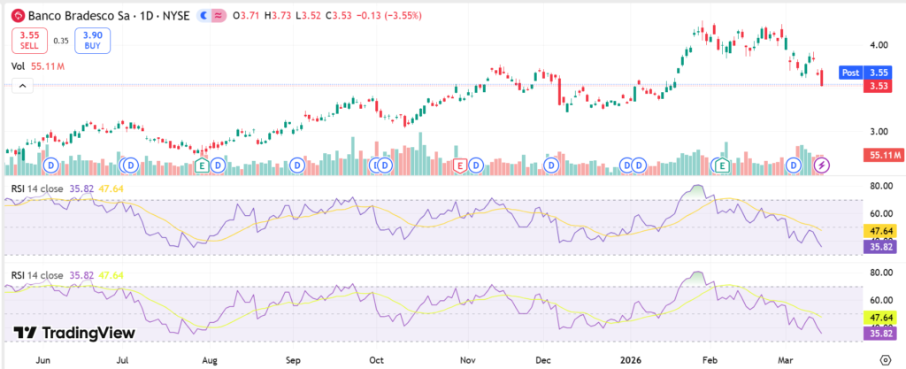Click the Banco Bradesco red logo icon

17,15
